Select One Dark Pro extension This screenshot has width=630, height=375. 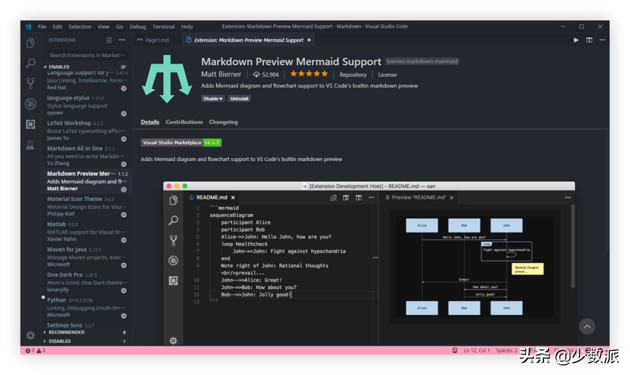87,283
